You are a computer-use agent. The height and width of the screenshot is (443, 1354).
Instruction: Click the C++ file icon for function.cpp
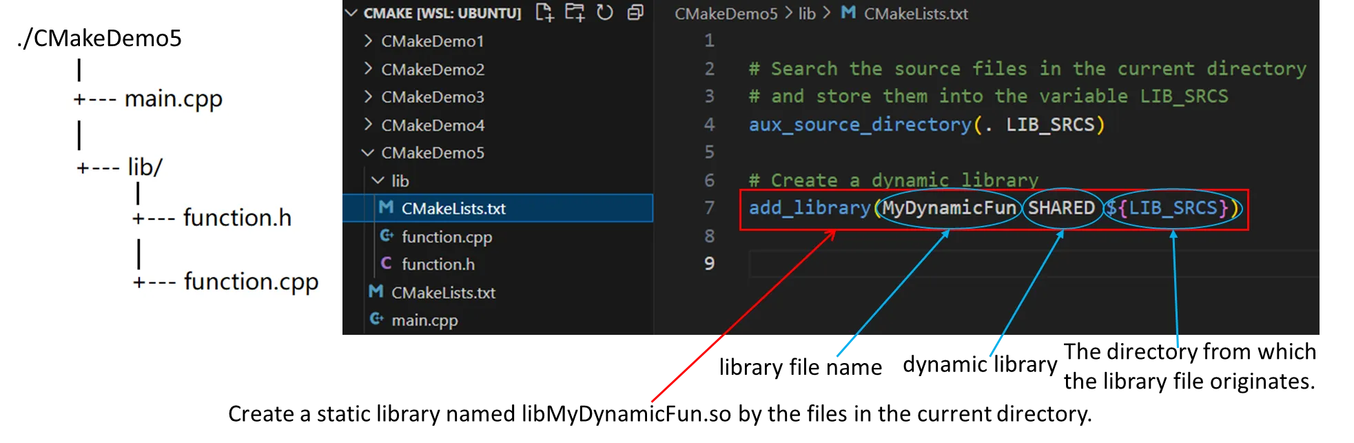(x=386, y=236)
